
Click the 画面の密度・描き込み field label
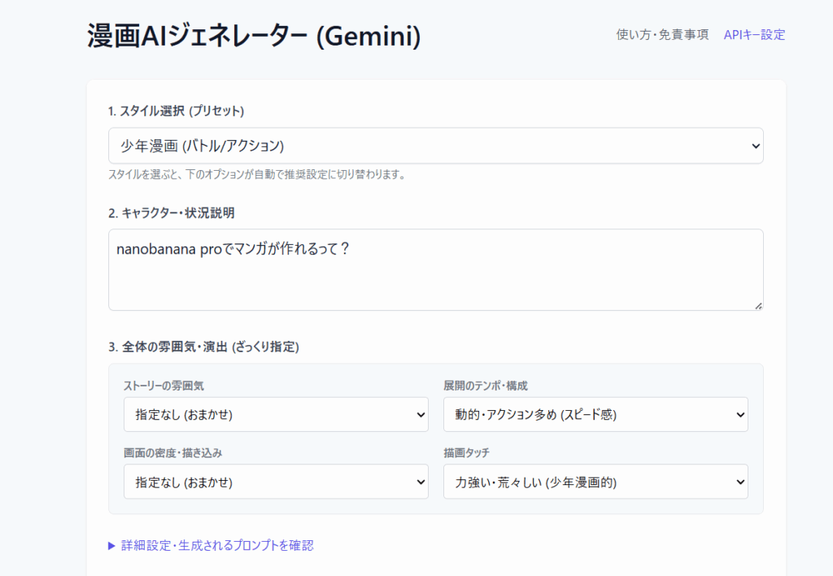tap(174, 452)
